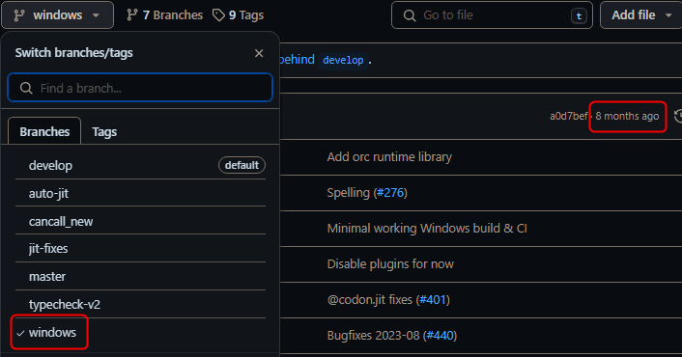Click the Switch branches/tags heading
The width and height of the screenshot is (682, 357).
[x=74, y=53]
